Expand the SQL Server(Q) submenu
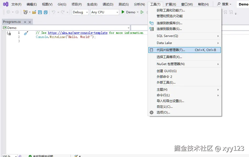The height and width of the screenshot is (157, 249). pyautogui.click(x=184, y=36)
